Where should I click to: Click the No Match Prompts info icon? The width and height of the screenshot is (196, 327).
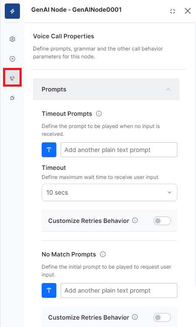103,254
